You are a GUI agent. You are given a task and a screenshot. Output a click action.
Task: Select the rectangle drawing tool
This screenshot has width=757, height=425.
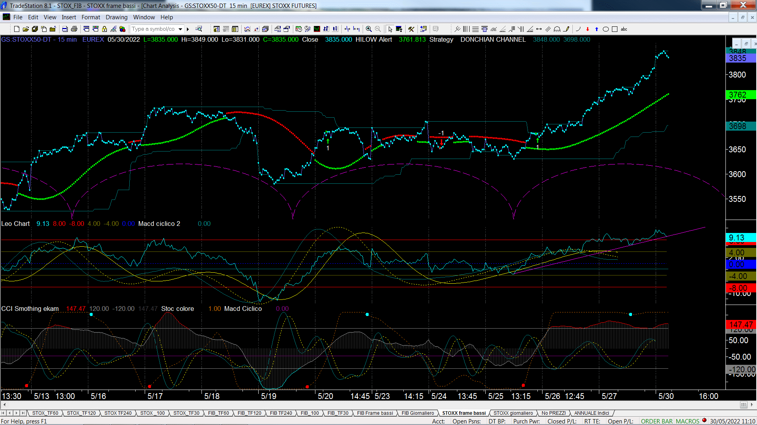pos(615,29)
